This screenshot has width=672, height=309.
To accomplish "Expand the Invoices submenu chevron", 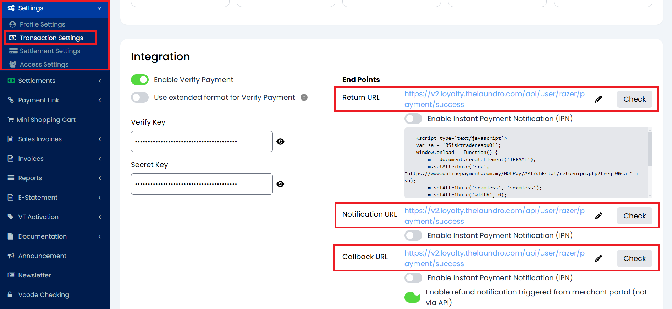I will (100, 159).
